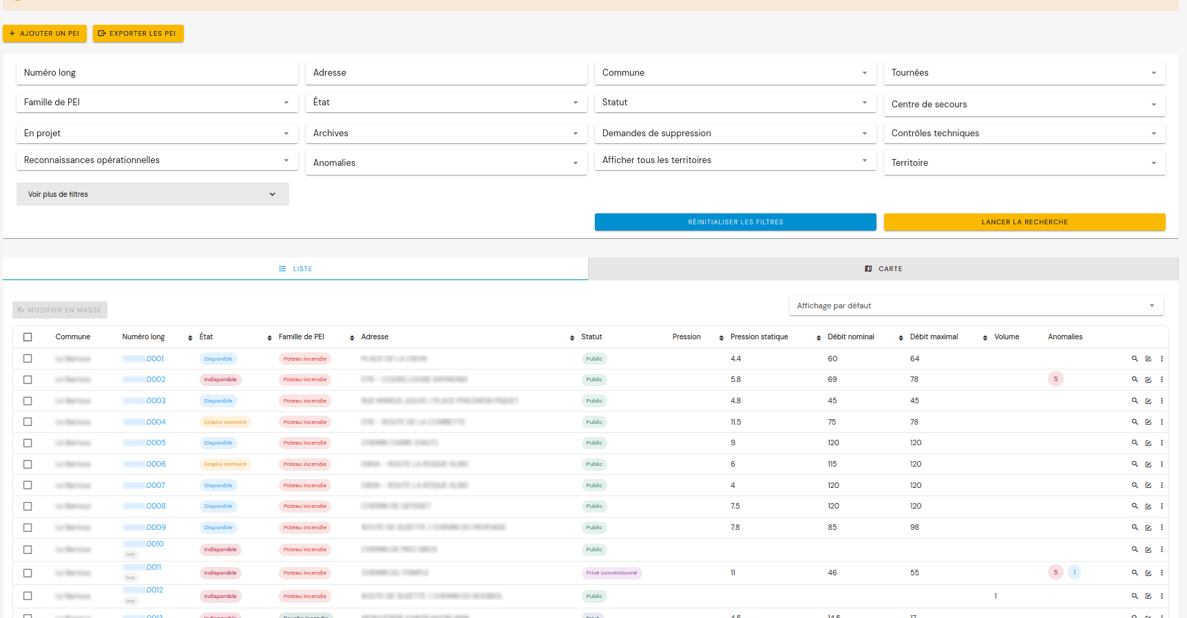Sort by Débit nominal column arrows
Screen dimensions: 1187x618
click(901, 337)
